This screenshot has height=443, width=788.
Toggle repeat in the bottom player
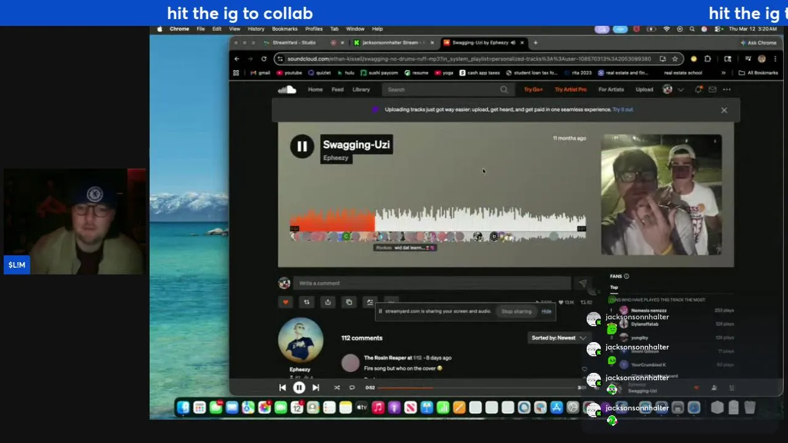pos(352,388)
